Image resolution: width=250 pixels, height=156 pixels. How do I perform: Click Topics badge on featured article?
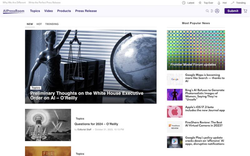[x=36, y=88]
